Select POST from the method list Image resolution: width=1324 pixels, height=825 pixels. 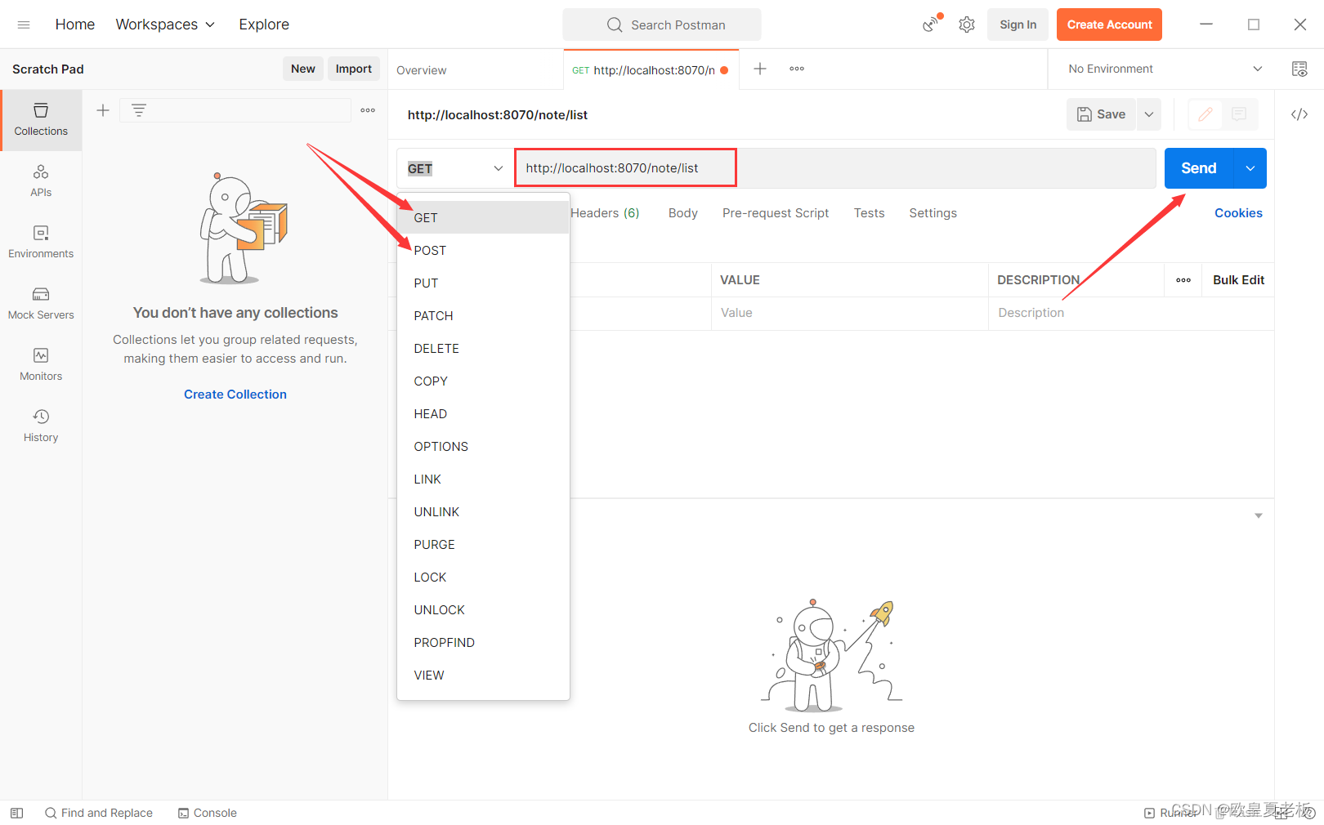click(483, 250)
